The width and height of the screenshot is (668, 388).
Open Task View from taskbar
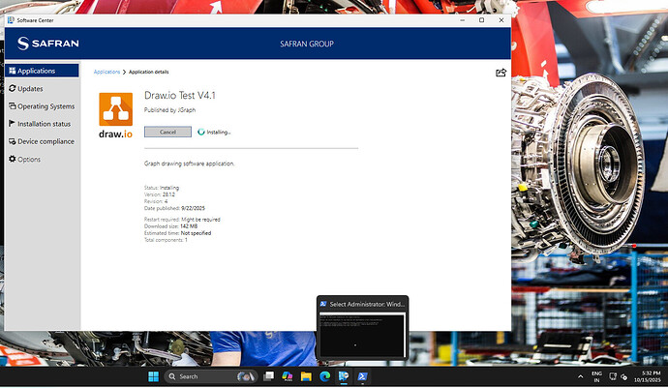pyautogui.click(x=269, y=376)
